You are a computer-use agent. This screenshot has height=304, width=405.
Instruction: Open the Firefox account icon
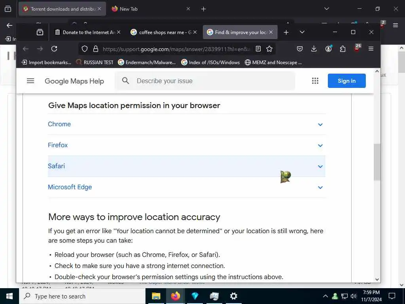[328, 49]
